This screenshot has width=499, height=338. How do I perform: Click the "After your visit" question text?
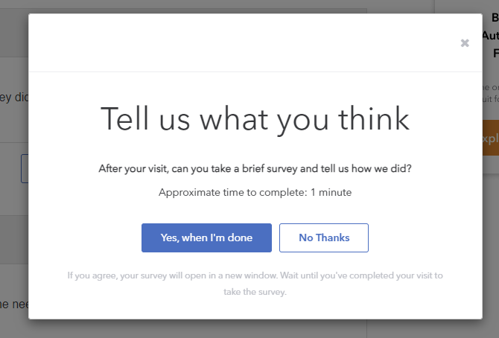[x=255, y=169]
